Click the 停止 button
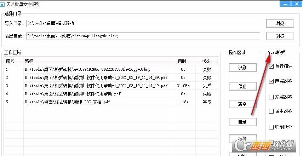Viewport: 303px width, 156px height. 242,86
